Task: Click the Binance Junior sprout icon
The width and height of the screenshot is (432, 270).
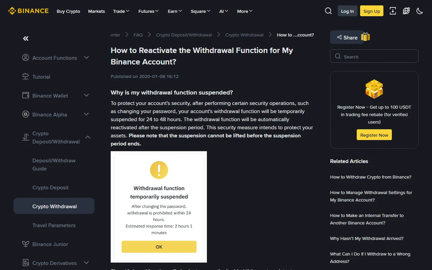Action: (x=26, y=244)
